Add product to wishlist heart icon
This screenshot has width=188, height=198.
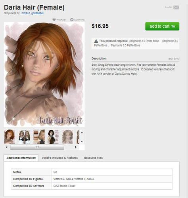coord(54,20)
